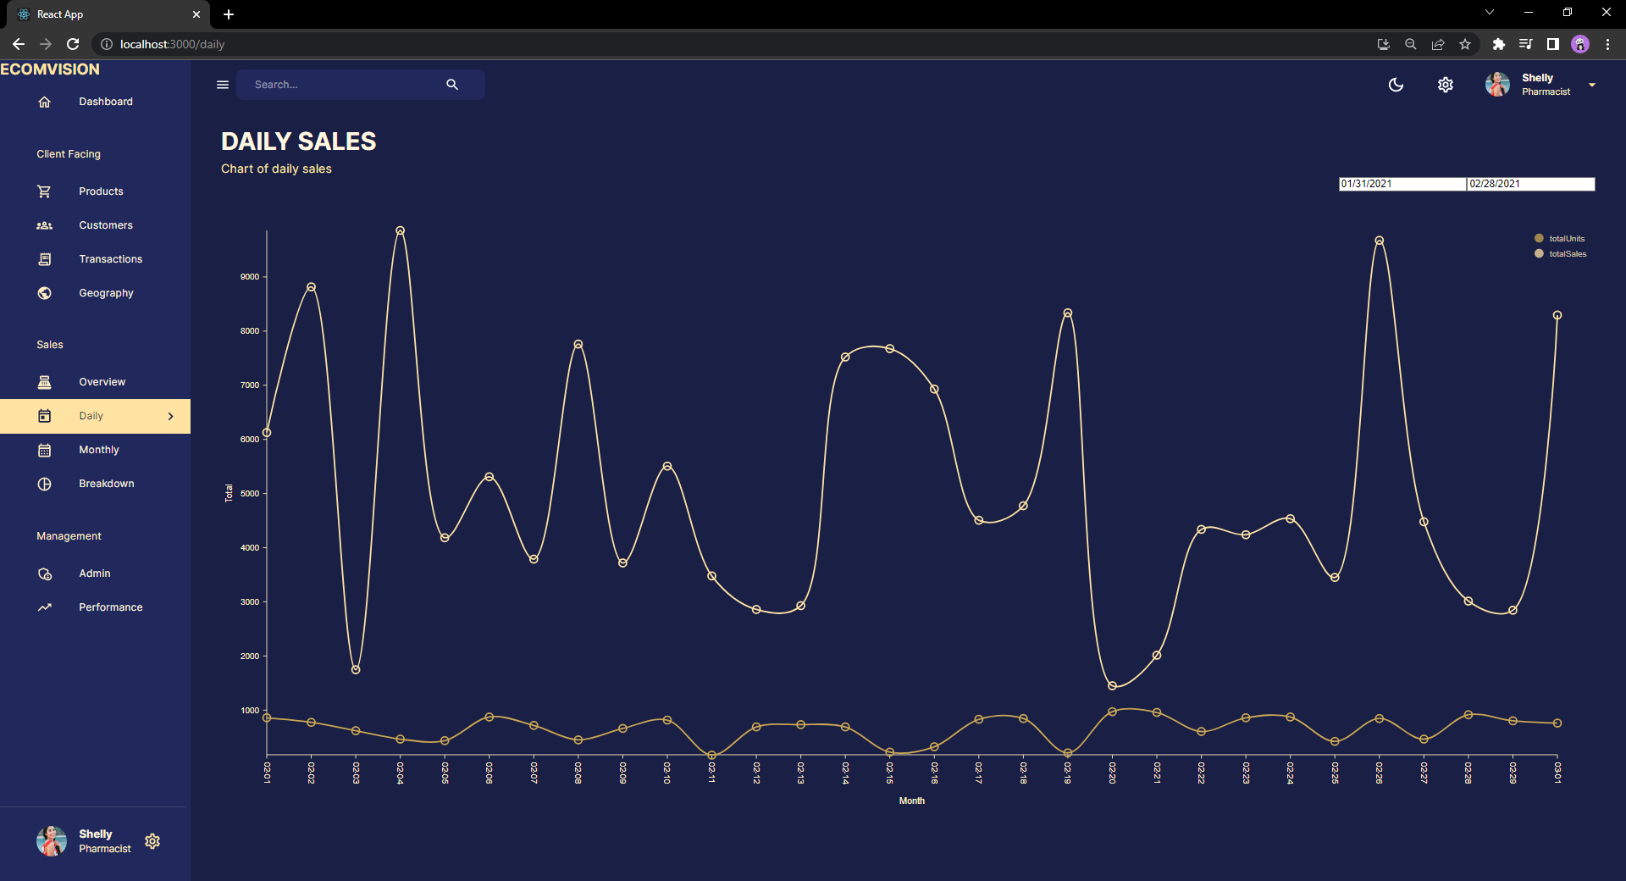
Task: Open the Shelly profile dropdown arrow
Action: [1592, 85]
